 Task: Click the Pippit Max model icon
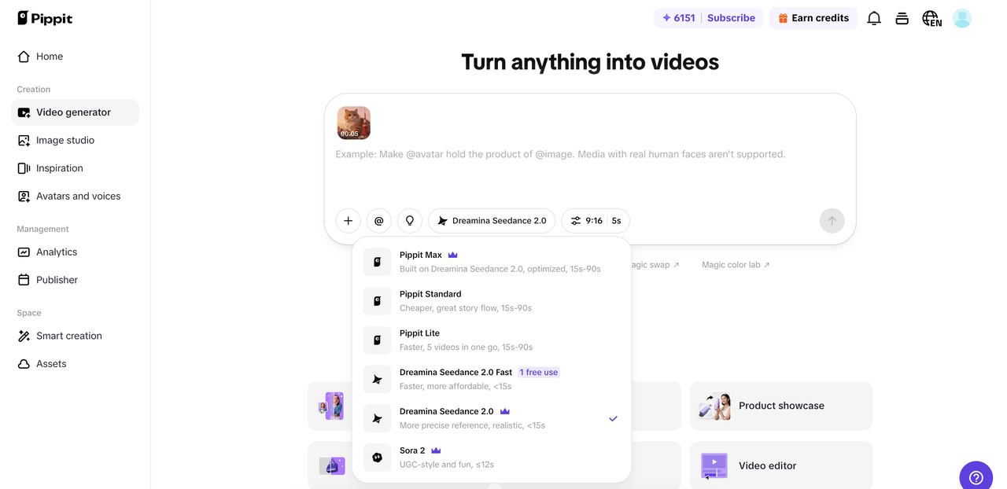(x=378, y=262)
